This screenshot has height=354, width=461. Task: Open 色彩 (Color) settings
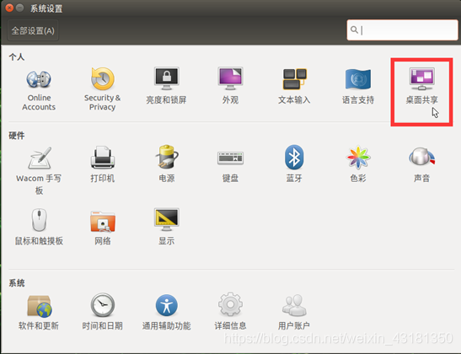358,164
